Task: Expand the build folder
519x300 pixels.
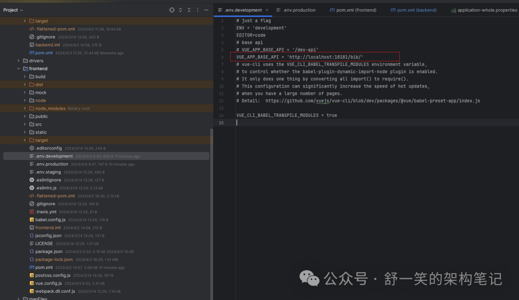Action: click(x=25, y=76)
